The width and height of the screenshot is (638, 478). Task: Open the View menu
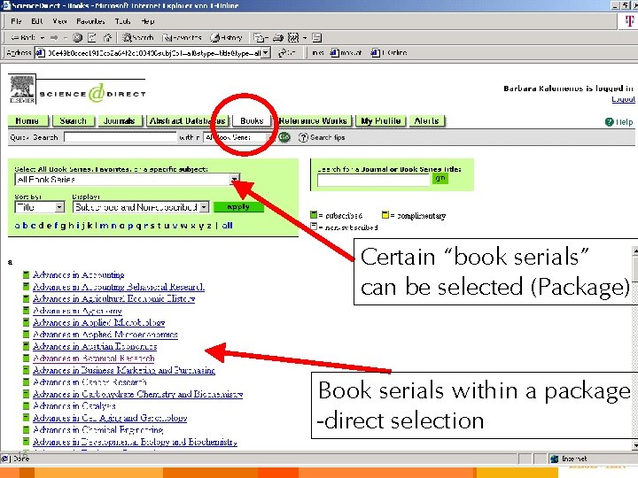pyautogui.click(x=59, y=21)
